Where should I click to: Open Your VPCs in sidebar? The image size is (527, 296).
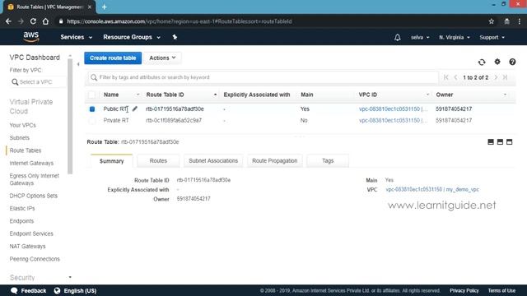pos(22,125)
